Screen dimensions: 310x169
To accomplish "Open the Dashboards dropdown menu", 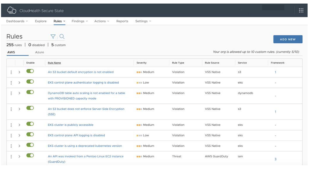I will pos(17,21).
